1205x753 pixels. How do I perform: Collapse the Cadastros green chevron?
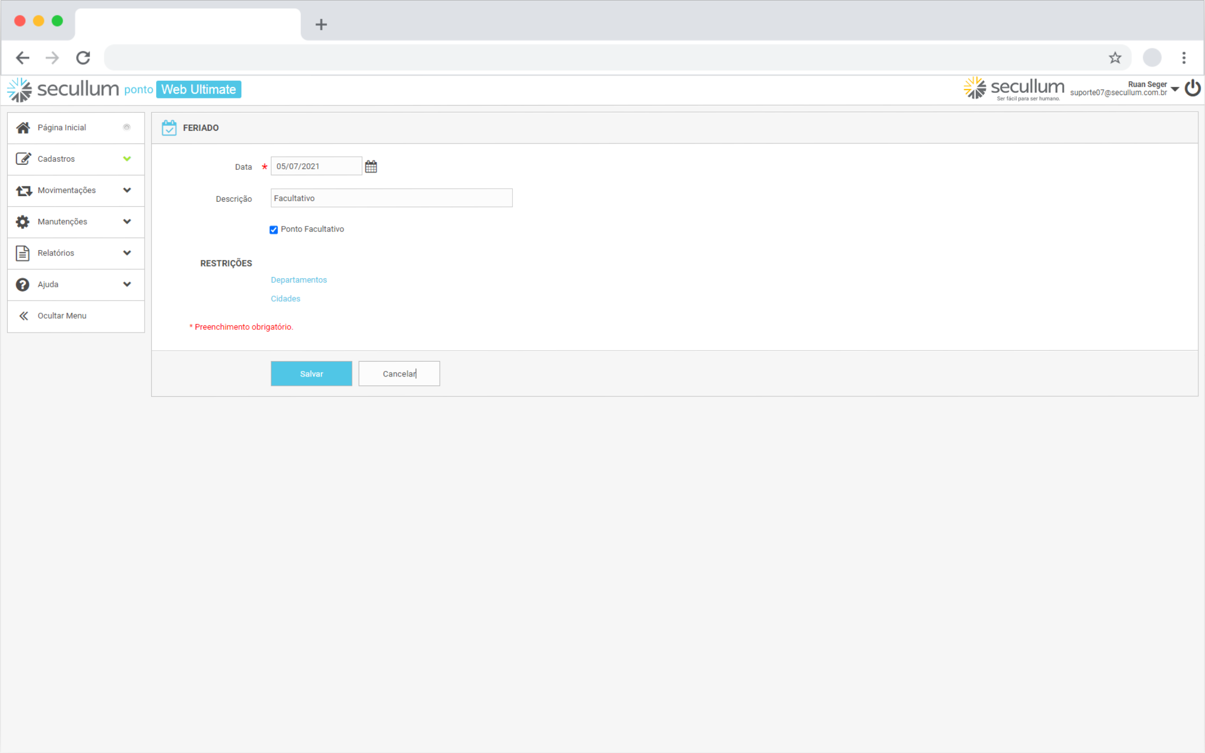[127, 159]
